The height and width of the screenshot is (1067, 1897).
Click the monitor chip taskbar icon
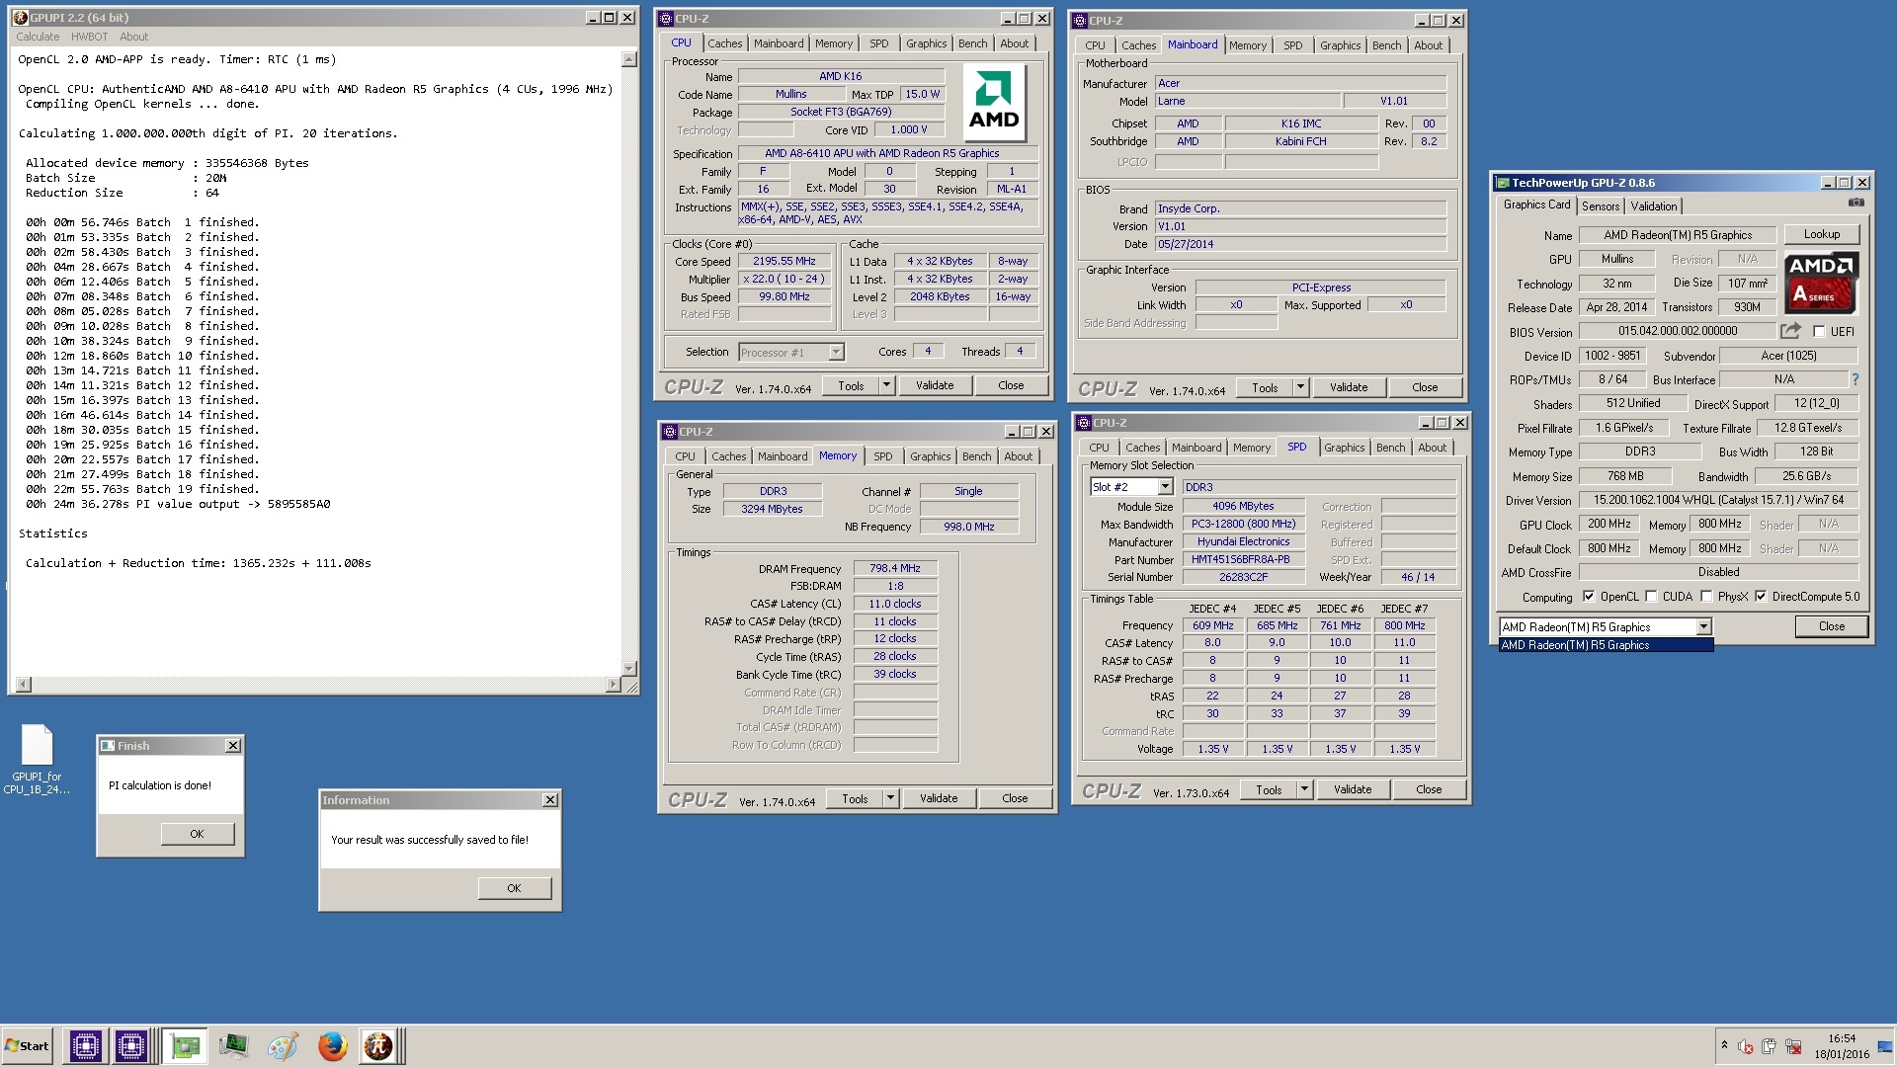233,1046
